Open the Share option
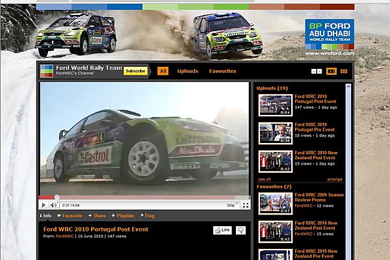 pos(97,215)
